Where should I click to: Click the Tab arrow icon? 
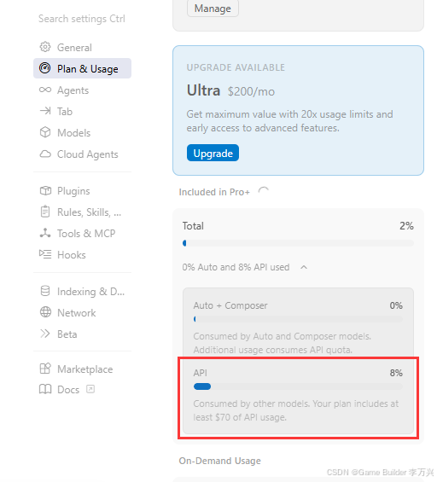pos(45,111)
